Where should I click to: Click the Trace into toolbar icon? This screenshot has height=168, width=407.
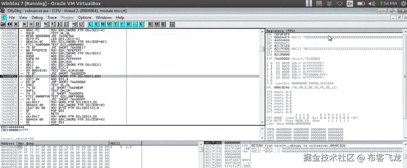[59, 24]
